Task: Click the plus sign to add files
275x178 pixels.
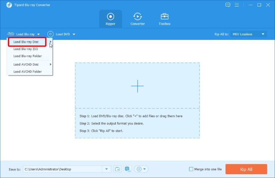Action: click(x=137, y=86)
